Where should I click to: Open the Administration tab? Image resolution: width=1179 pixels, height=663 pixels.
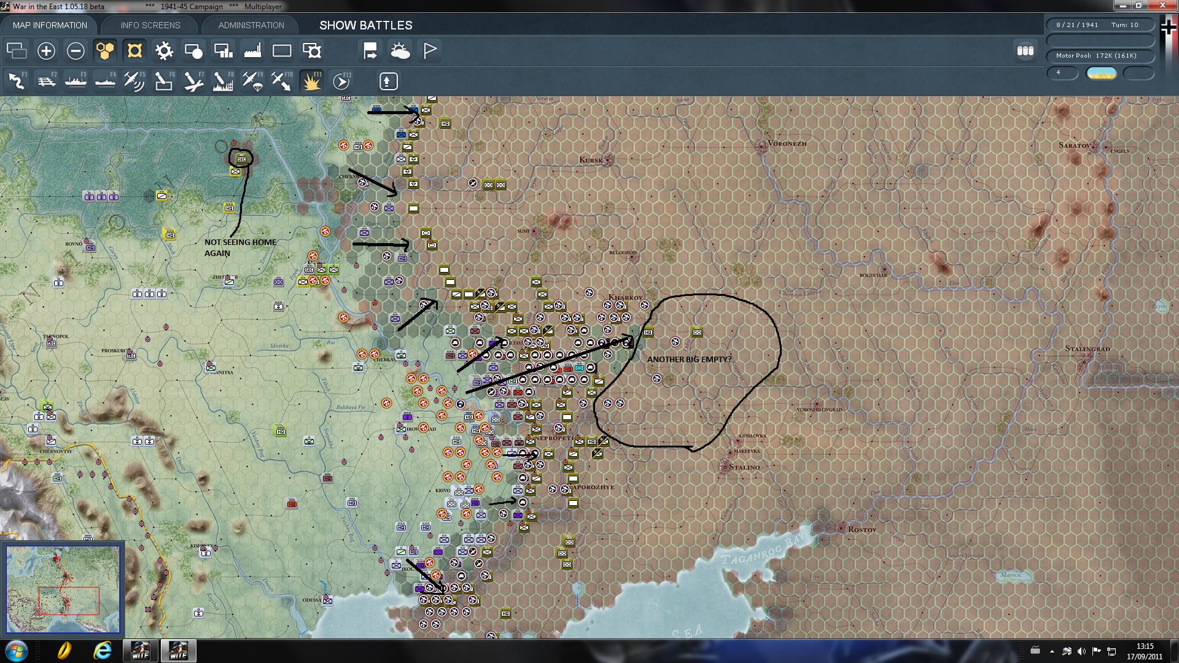click(x=251, y=25)
